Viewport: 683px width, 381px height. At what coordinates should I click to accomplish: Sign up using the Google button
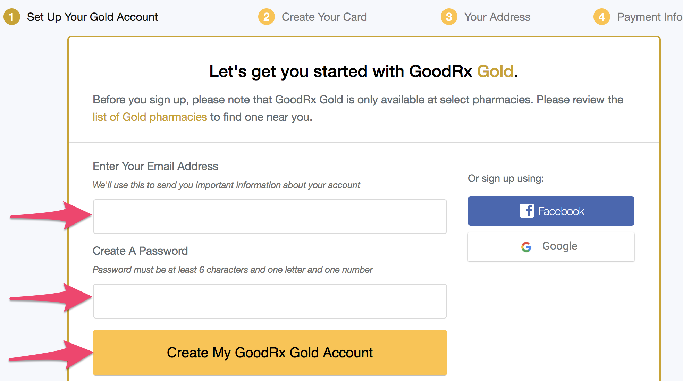click(551, 246)
